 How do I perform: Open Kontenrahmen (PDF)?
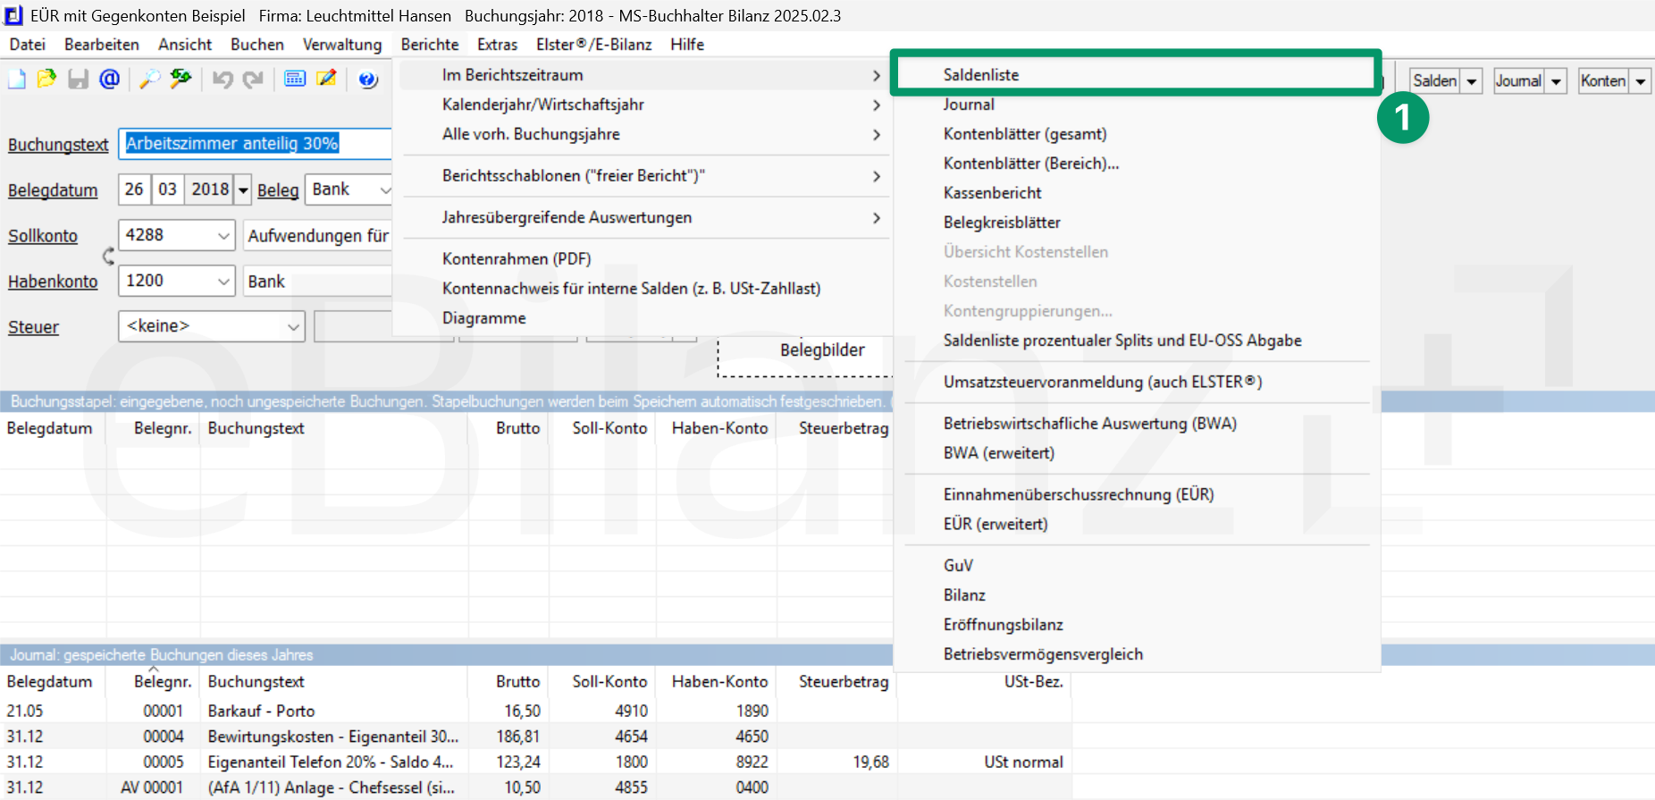coord(643,259)
